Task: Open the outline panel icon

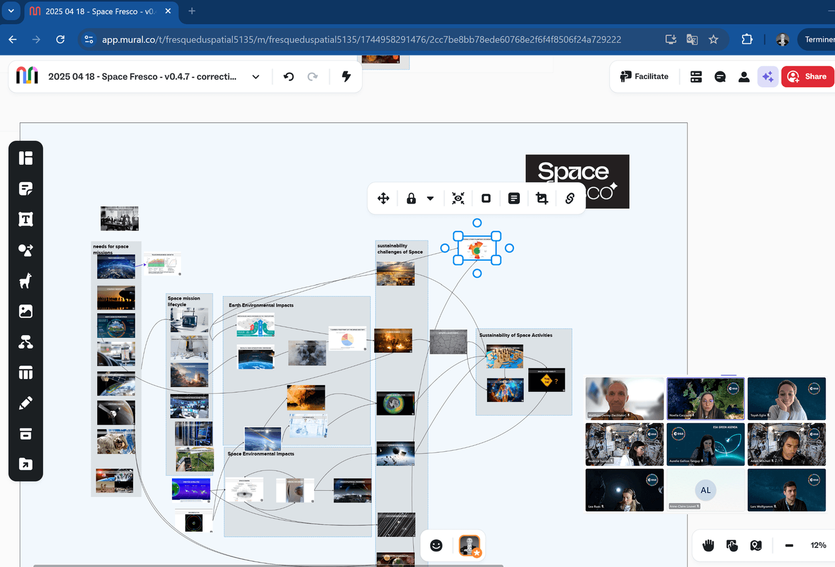Action: click(696, 77)
